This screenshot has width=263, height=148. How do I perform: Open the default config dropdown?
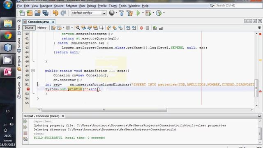pos(89,13)
